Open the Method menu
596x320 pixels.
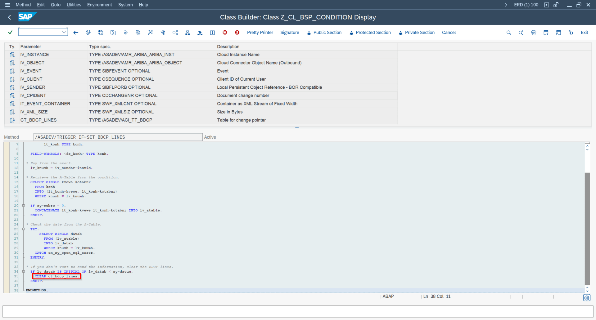(23, 5)
